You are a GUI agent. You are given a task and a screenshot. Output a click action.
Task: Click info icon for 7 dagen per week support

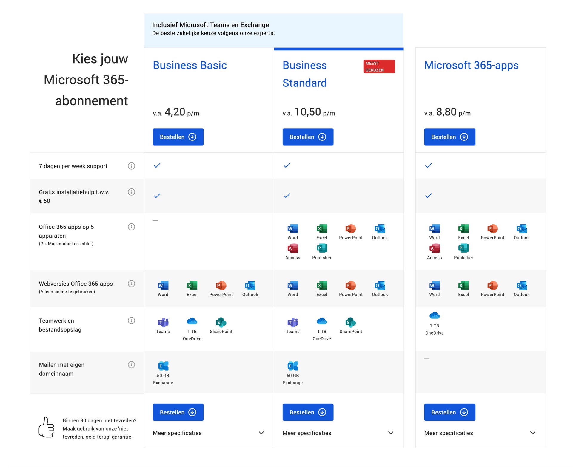pos(131,166)
